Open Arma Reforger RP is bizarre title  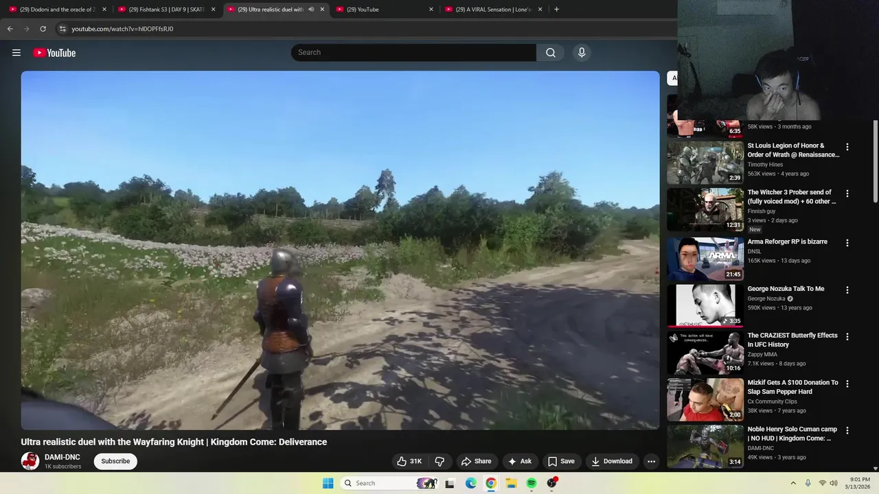click(787, 242)
